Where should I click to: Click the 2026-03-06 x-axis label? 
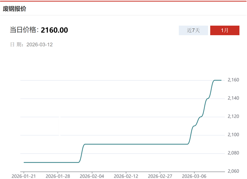click(x=194, y=176)
